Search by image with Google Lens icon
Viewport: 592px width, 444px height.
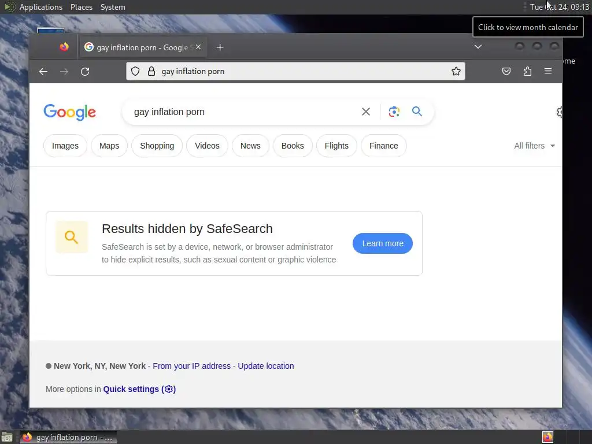(x=394, y=112)
